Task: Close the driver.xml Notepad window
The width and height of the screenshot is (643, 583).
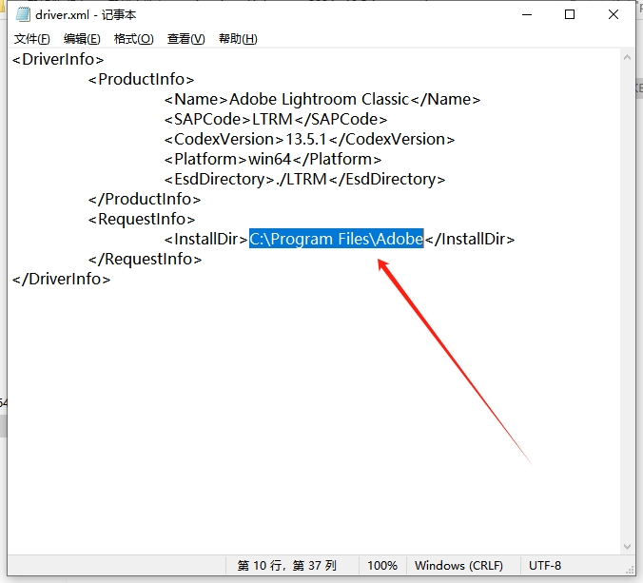Action: [x=614, y=15]
